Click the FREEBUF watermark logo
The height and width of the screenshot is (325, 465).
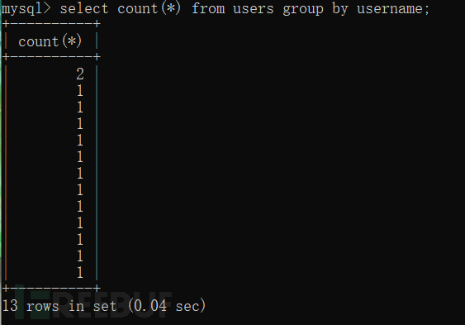click(x=93, y=302)
